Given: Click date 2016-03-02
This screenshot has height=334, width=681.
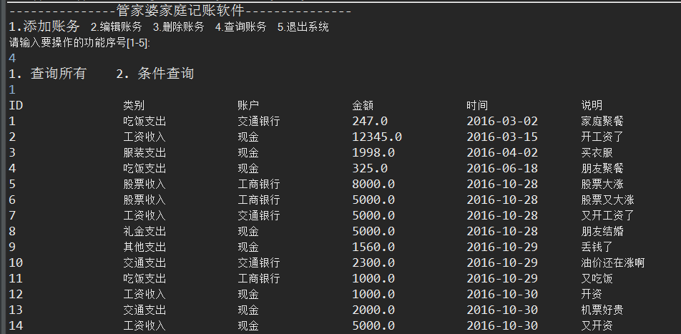Looking at the screenshot, I should [502, 121].
